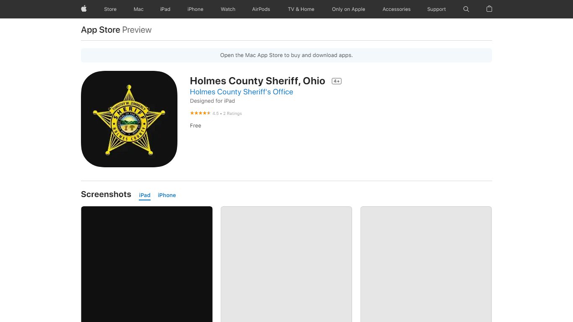
Task: Open Holmes County Sheriff's Office developer link
Action: (x=242, y=92)
